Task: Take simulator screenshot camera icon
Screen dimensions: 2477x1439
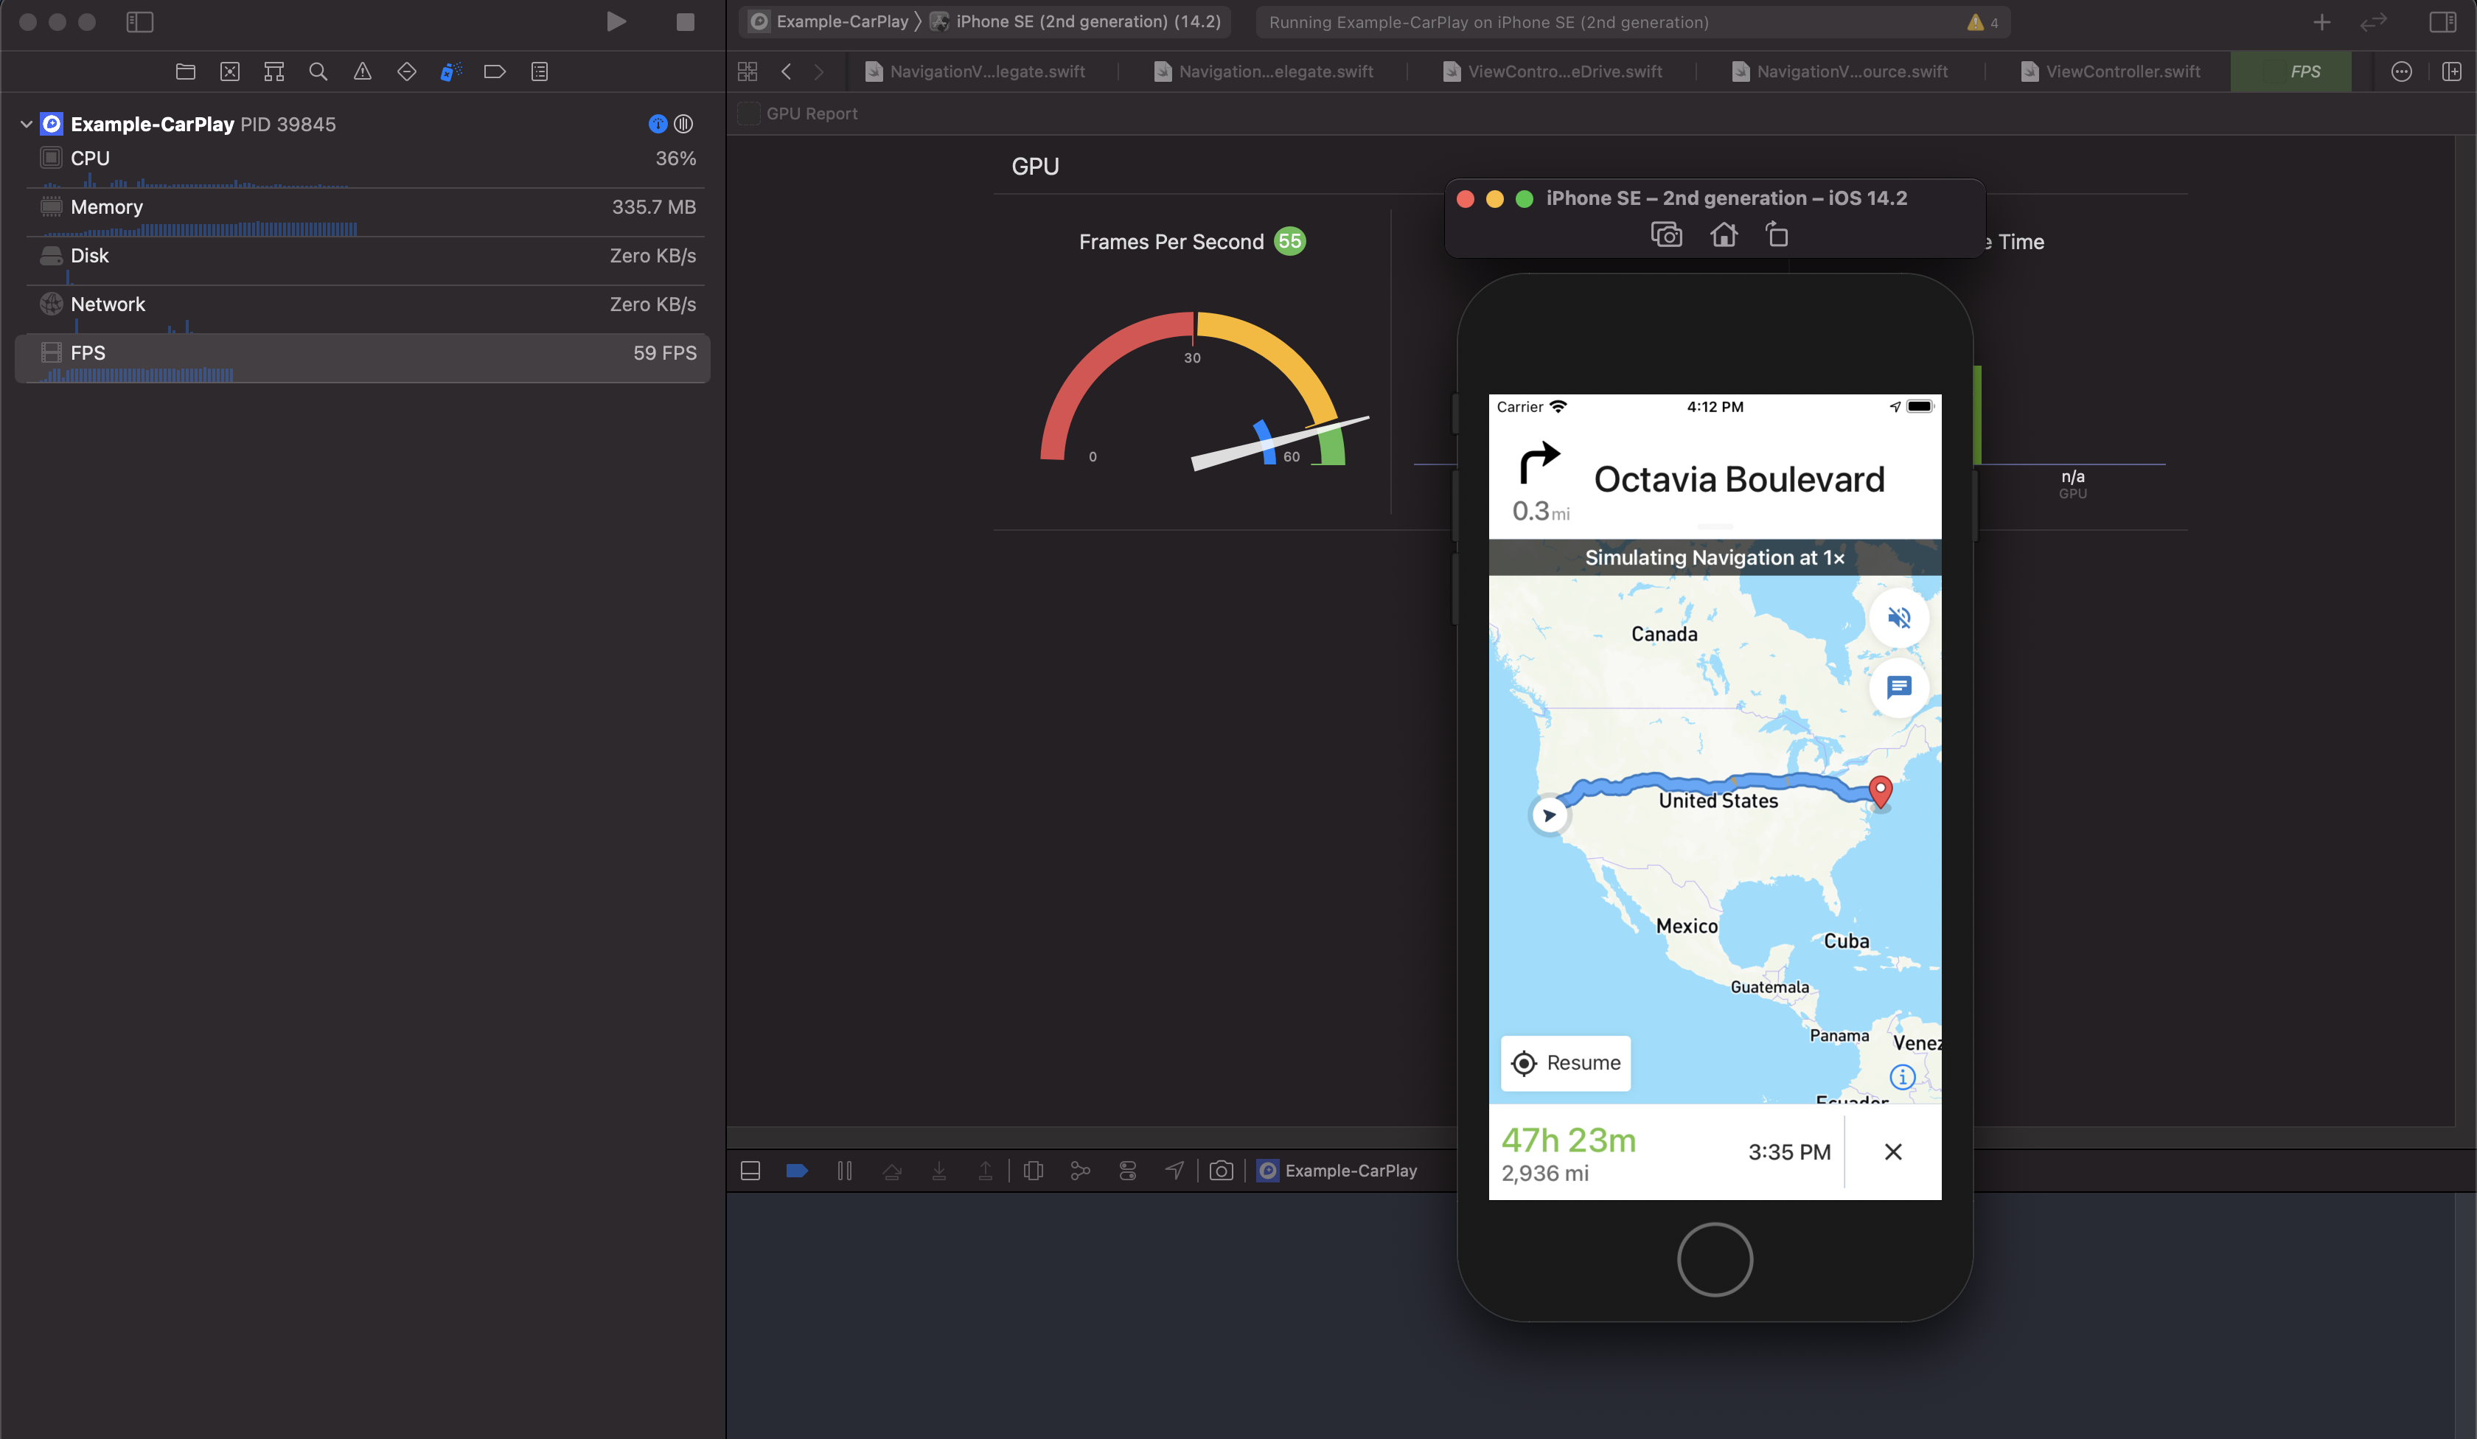Action: (1667, 235)
